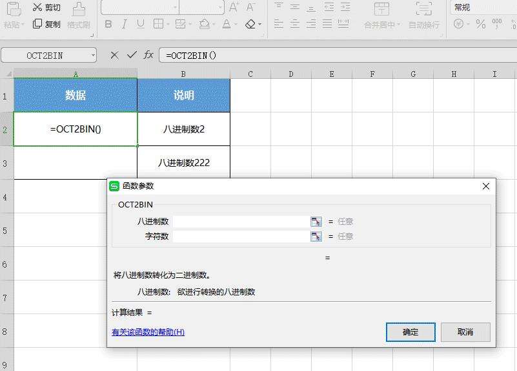Click the 八进制数 input field
The image size is (517, 371).
241,222
